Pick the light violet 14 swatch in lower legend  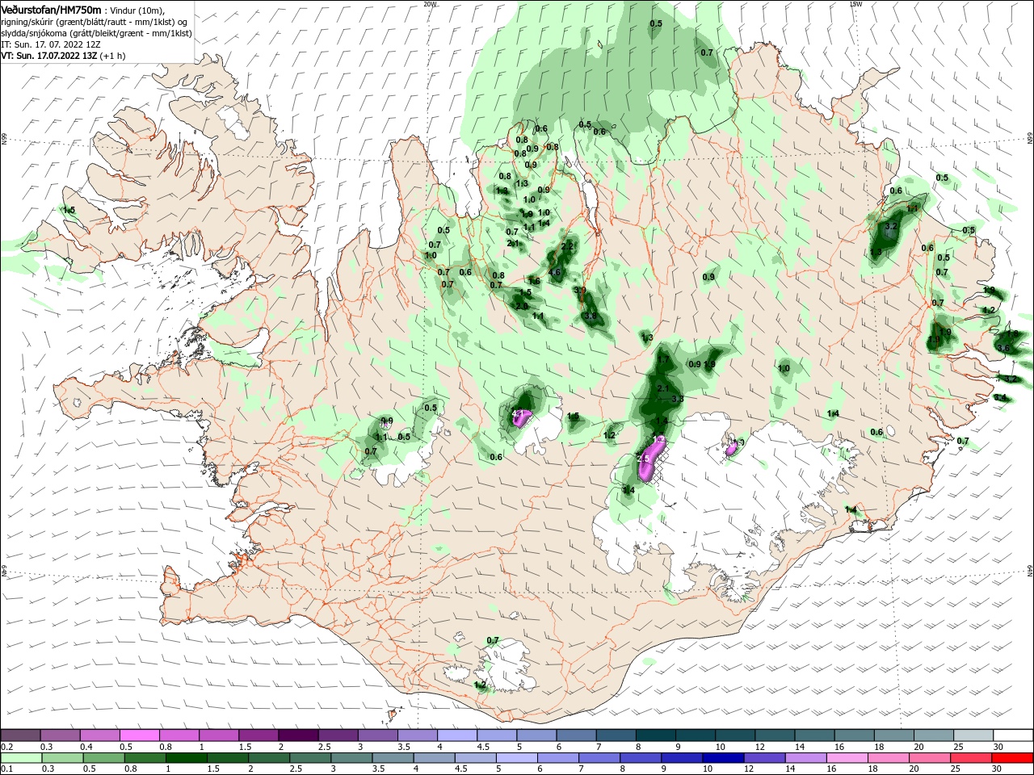click(805, 758)
